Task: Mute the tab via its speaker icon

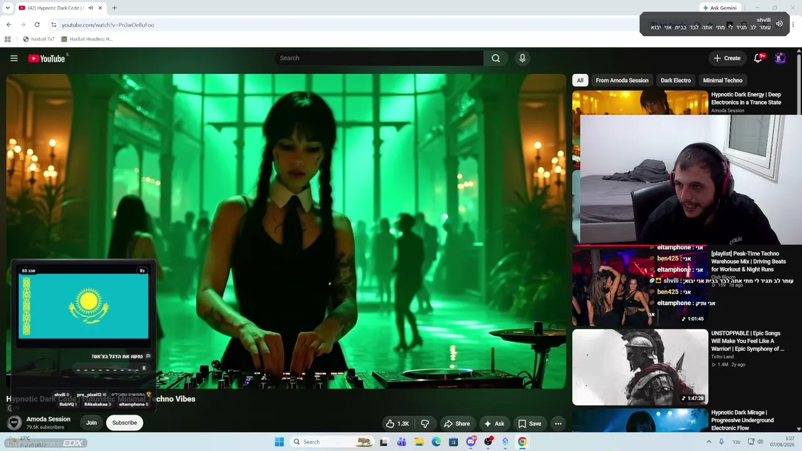Action: pos(91,8)
